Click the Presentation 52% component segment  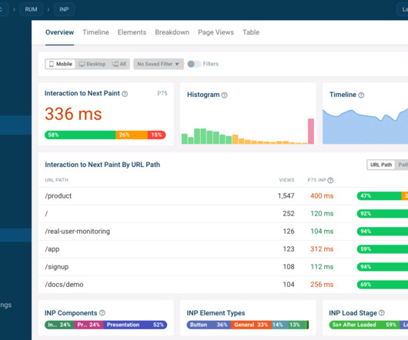tap(135, 325)
